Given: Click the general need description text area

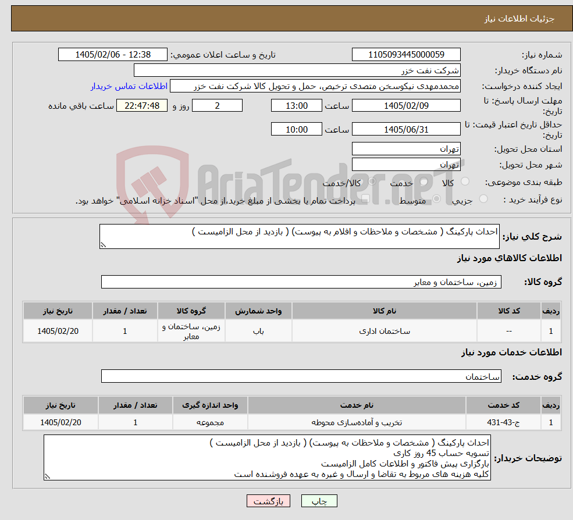Looking at the screenshot, I should click(x=299, y=236).
